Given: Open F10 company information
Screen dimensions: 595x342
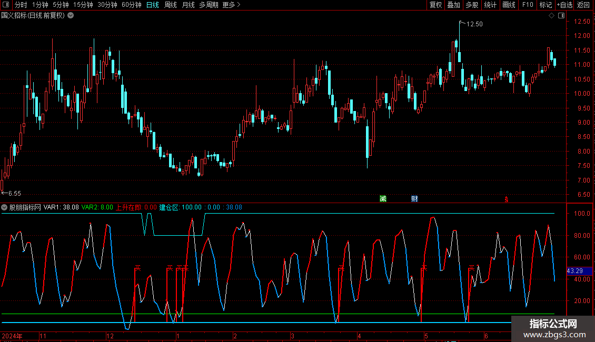Looking at the screenshot, I should click(528, 5).
